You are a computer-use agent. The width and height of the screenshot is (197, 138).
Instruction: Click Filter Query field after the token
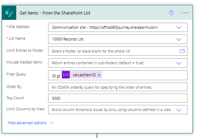[x=145, y=75]
